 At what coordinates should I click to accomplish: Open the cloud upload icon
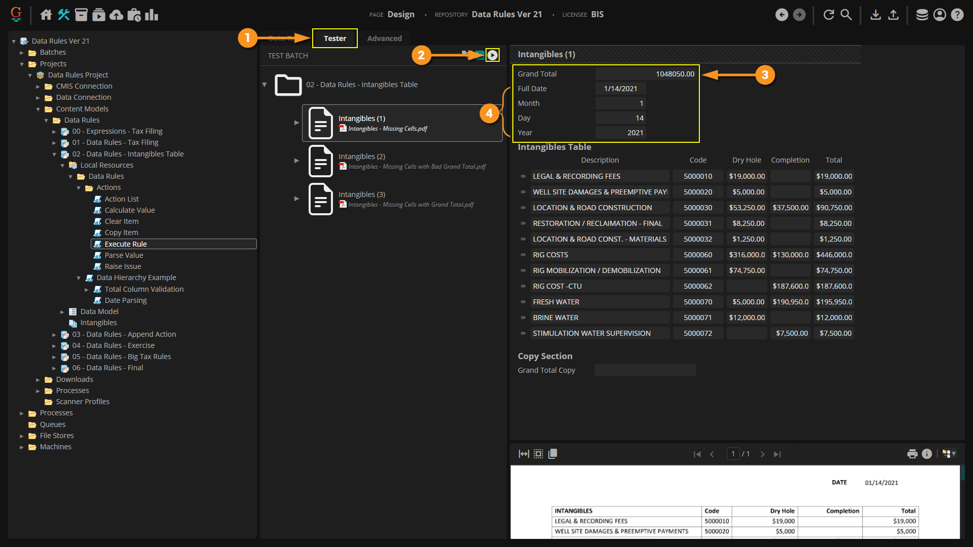116,15
